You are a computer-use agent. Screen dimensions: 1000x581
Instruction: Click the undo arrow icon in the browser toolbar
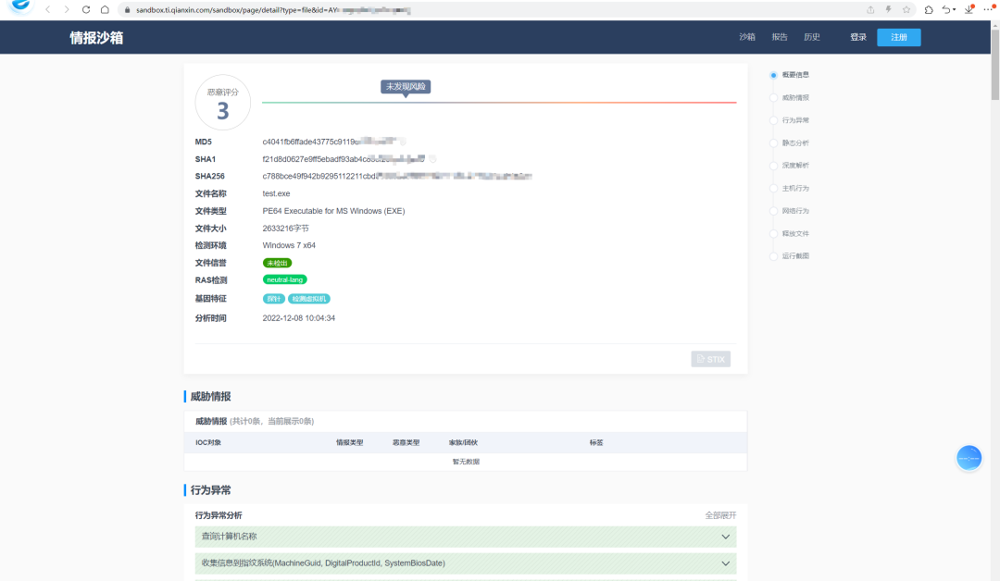tap(947, 9)
